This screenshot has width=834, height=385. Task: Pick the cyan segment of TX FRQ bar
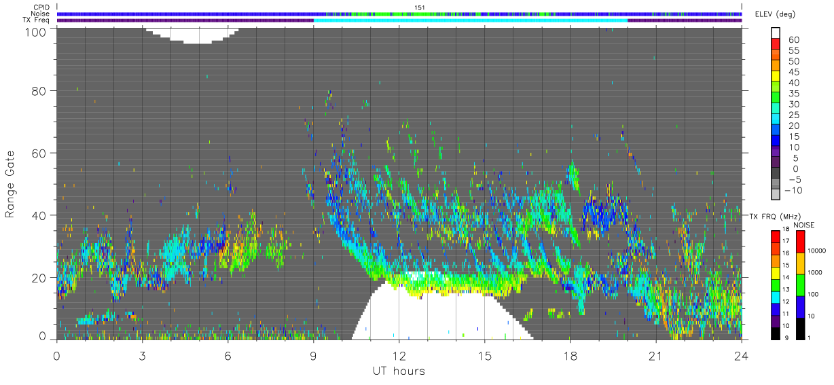tap(776, 297)
